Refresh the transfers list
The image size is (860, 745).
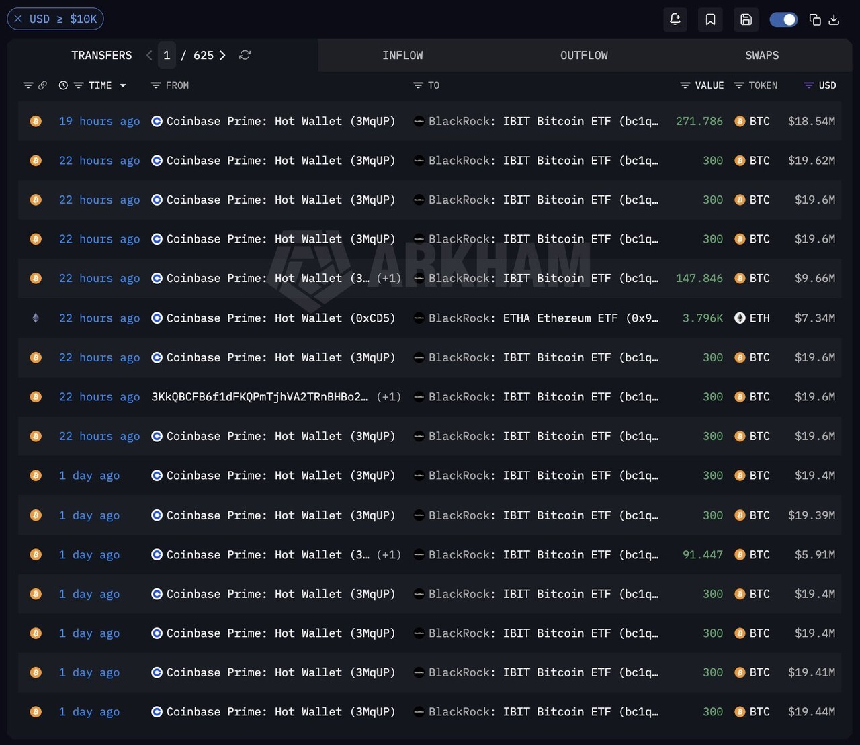click(x=245, y=55)
